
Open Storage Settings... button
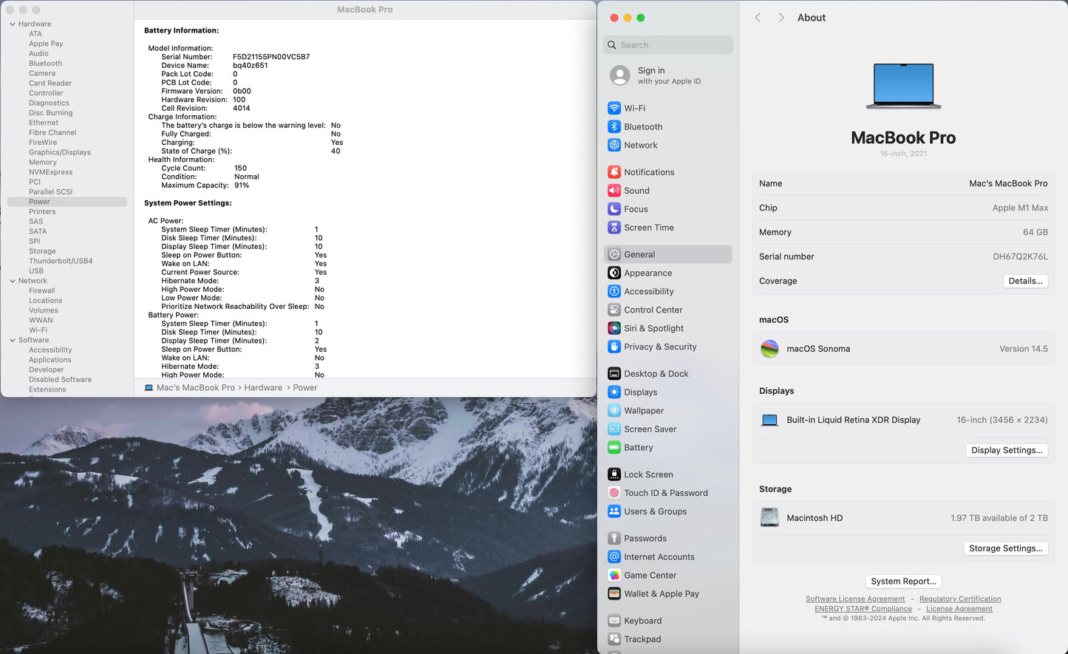[1006, 548]
